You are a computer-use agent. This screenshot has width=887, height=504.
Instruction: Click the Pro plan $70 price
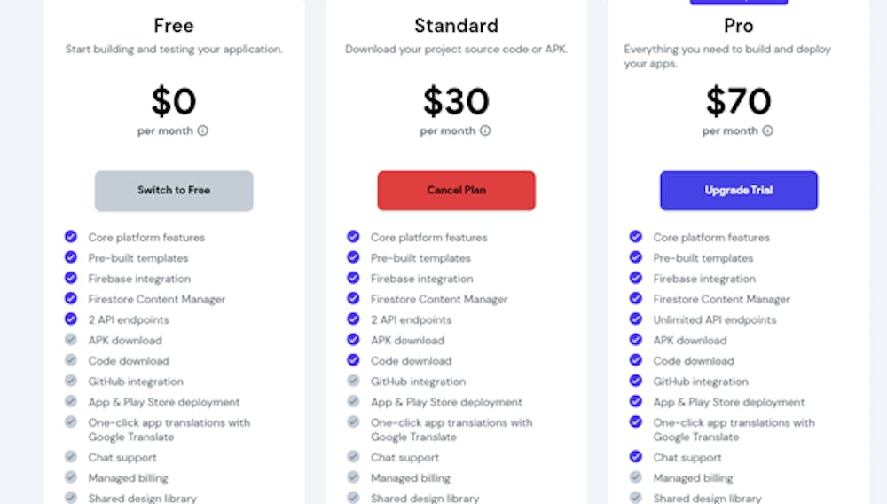[x=738, y=101]
